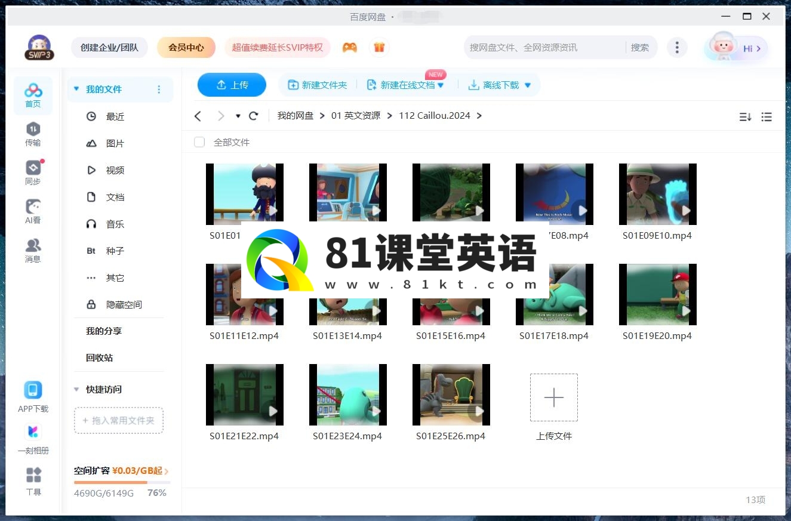Image resolution: width=791 pixels, height=521 pixels.
Task: Click the Hi assistant avatar button
Action: coord(736,48)
